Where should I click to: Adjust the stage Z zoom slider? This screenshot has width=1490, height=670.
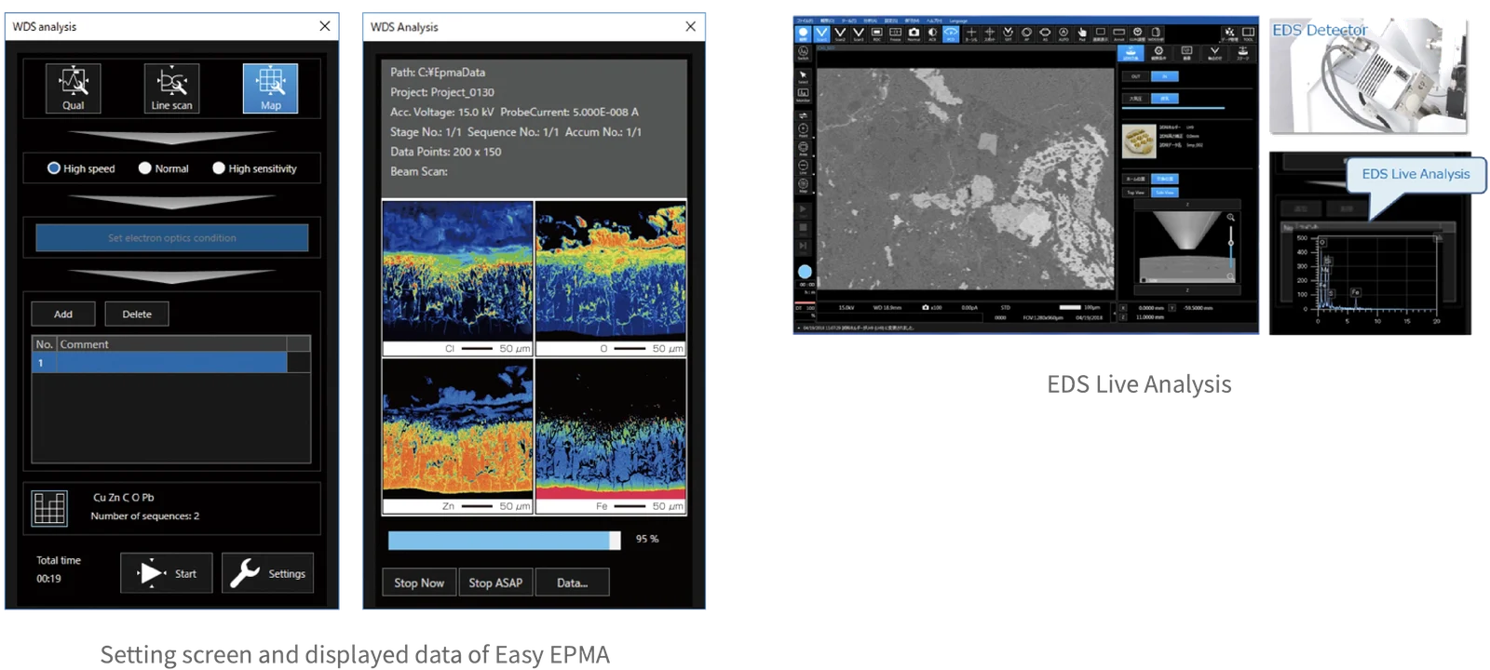coord(1230,245)
